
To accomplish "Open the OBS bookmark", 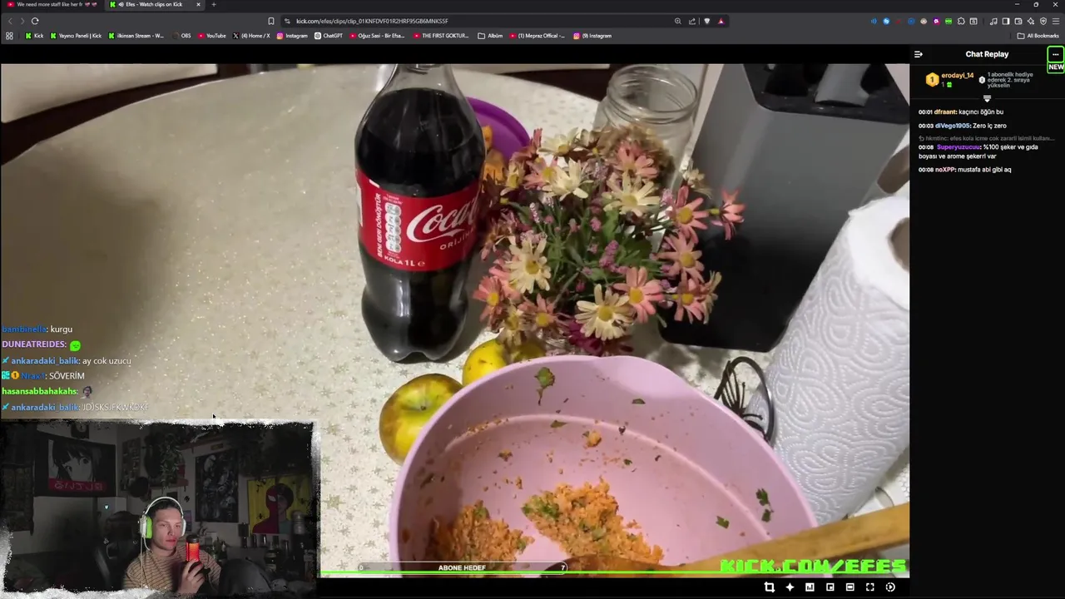I will coord(181,36).
